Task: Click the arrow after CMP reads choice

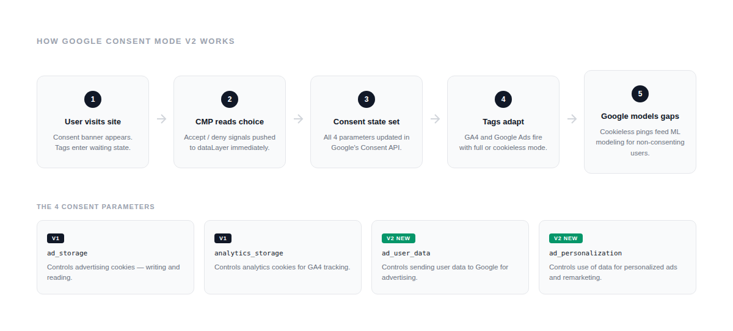Action: click(298, 119)
